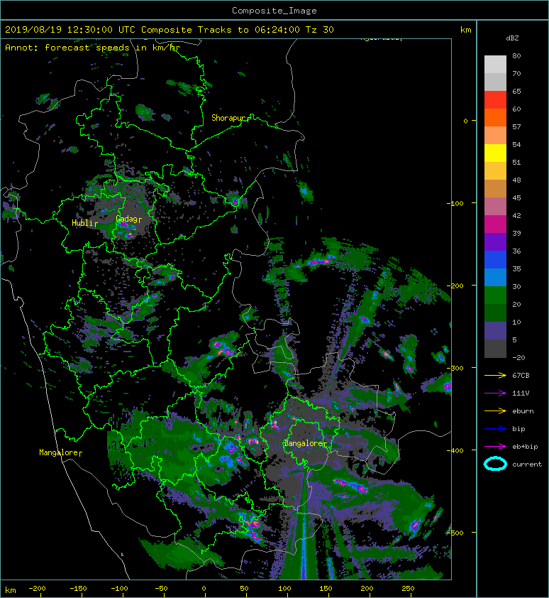Click the 111V legend label
Screen dimensions: 549x598
click(521, 393)
